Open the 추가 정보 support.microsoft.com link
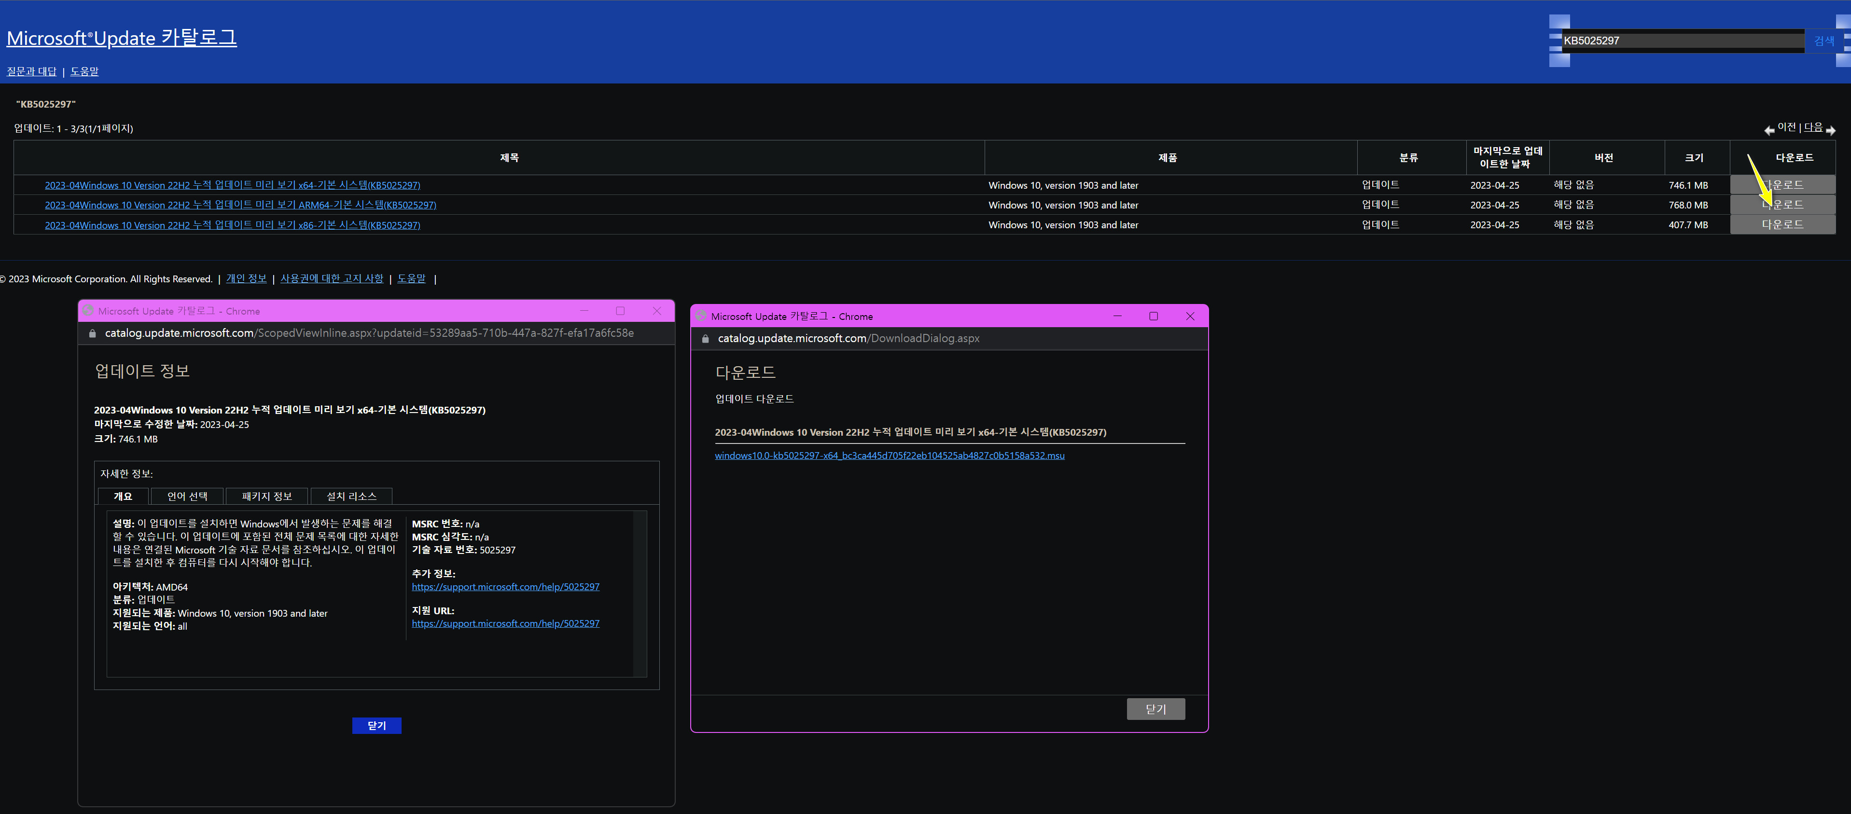This screenshot has height=814, width=1851. click(x=505, y=587)
